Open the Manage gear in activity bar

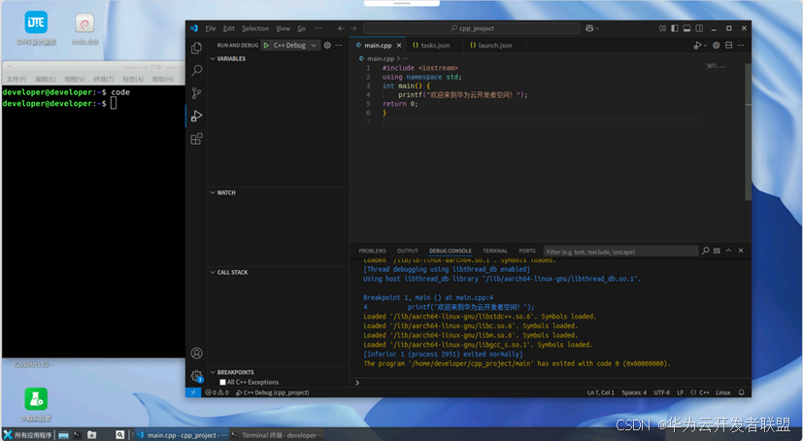click(197, 376)
